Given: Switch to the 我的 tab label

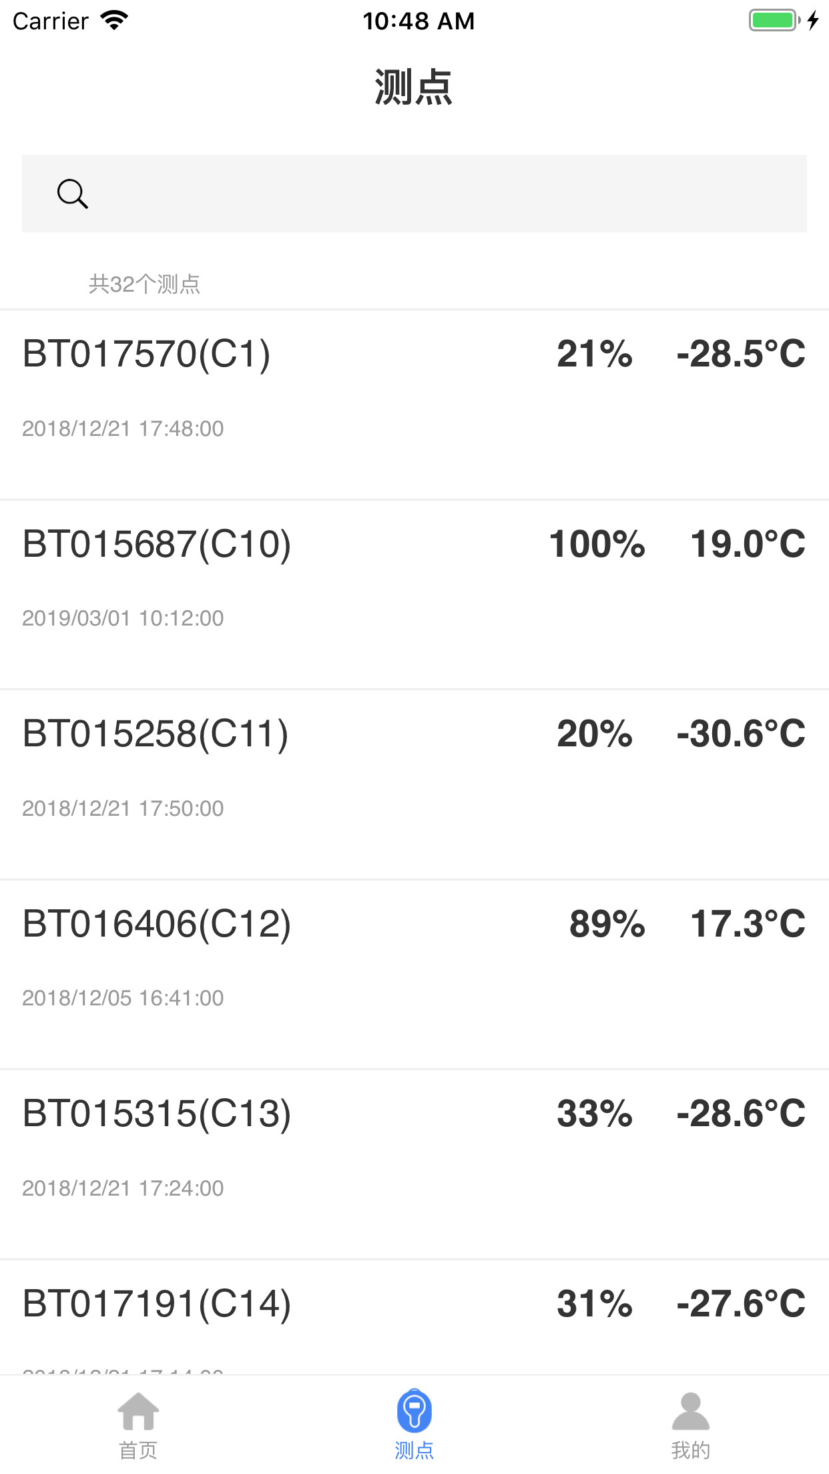Looking at the screenshot, I should [690, 1450].
